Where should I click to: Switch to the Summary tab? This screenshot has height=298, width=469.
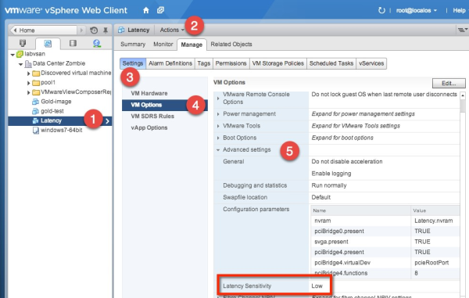point(133,45)
